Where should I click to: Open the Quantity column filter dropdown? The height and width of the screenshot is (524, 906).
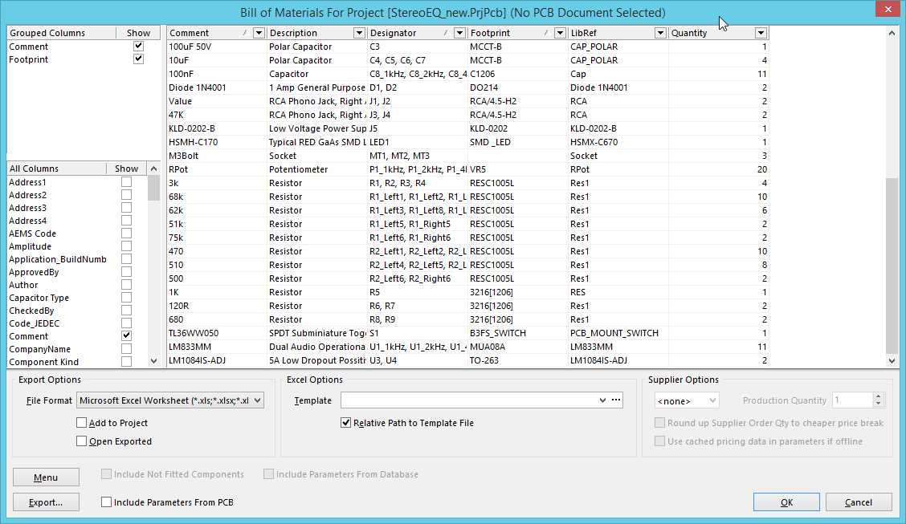click(761, 33)
